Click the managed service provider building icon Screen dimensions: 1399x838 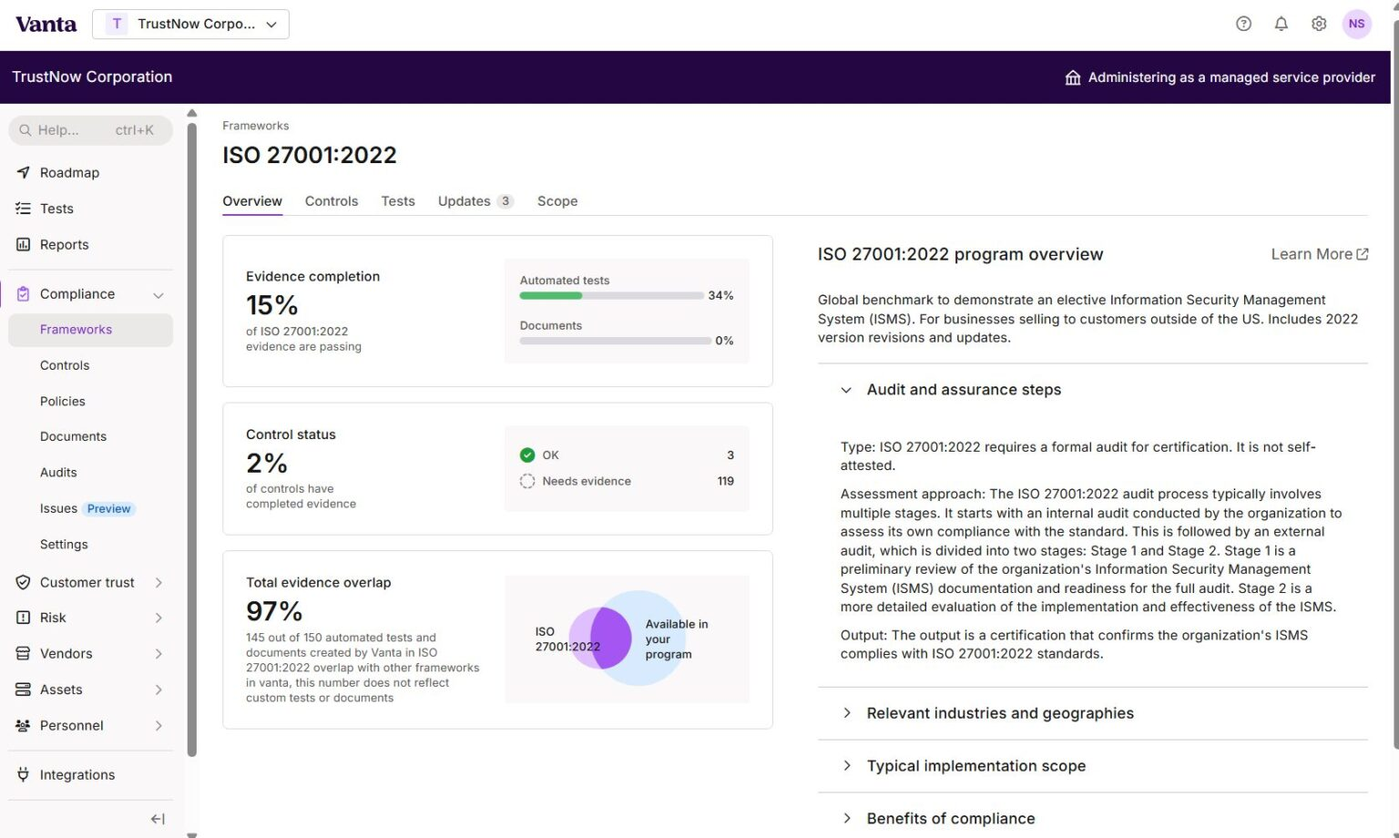(x=1073, y=77)
